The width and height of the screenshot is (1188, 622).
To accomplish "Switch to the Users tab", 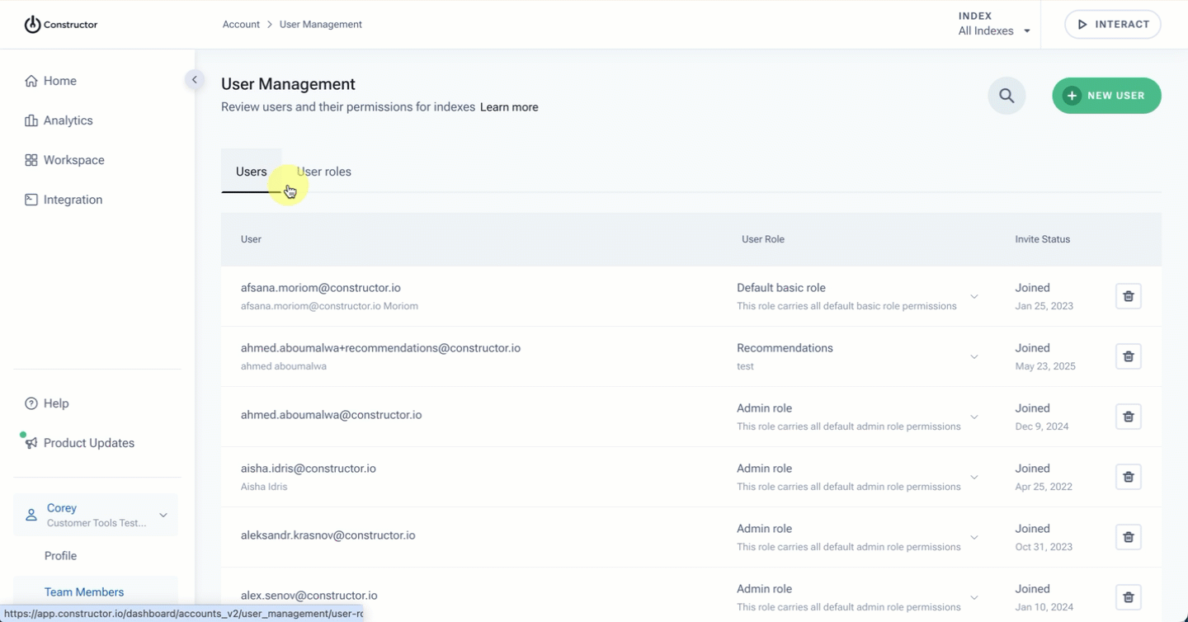I will pyautogui.click(x=251, y=172).
